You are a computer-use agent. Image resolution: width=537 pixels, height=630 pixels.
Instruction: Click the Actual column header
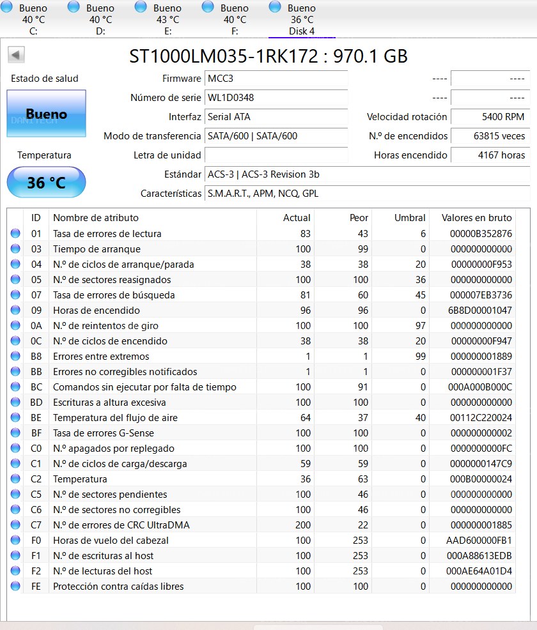tap(285, 218)
